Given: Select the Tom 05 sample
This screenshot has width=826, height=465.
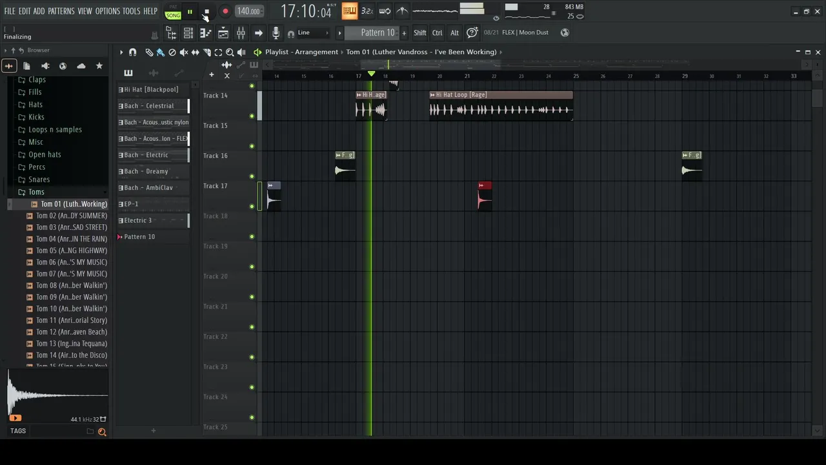Looking at the screenshot, I should tap(67, 251).
